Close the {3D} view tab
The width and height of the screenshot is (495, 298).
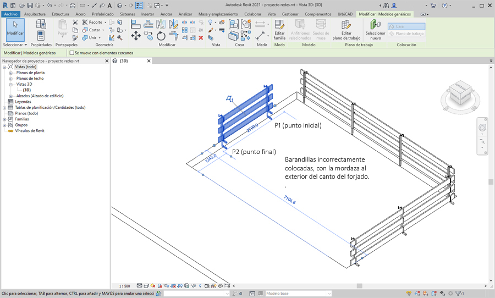tap(148, 61)
